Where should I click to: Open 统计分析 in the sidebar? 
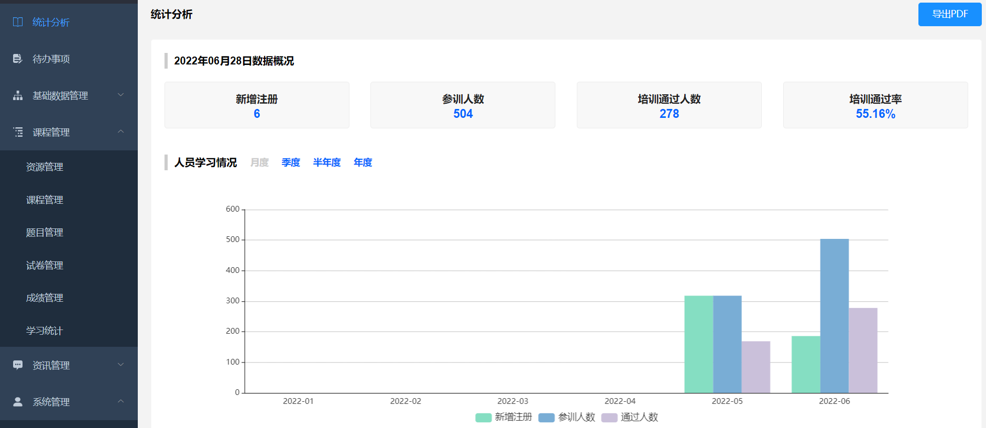(x=69, y=22)
